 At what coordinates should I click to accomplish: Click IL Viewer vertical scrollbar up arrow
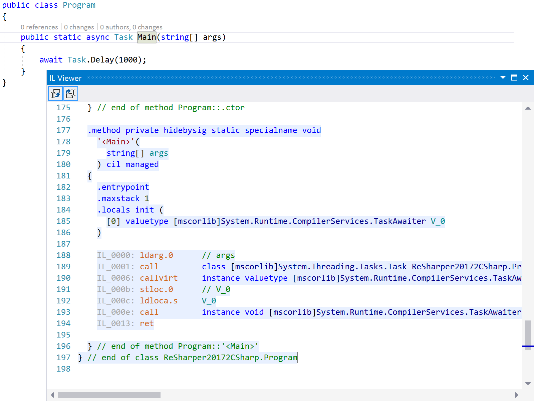click(x=528, y=108)
